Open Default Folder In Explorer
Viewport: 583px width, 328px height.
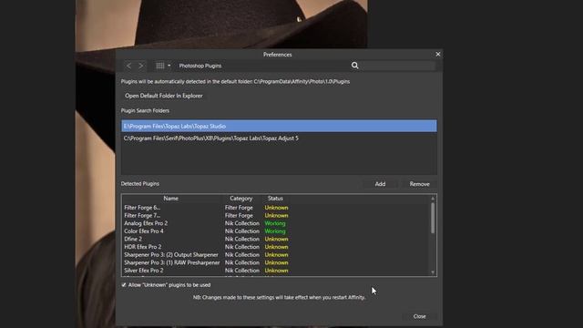click(164, 96)
